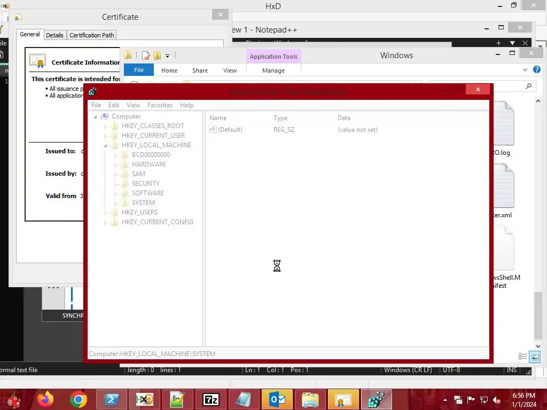Open Registry Editor Edit menu
The width and height of the screenshot is (547, 410).
coord(113,105)
